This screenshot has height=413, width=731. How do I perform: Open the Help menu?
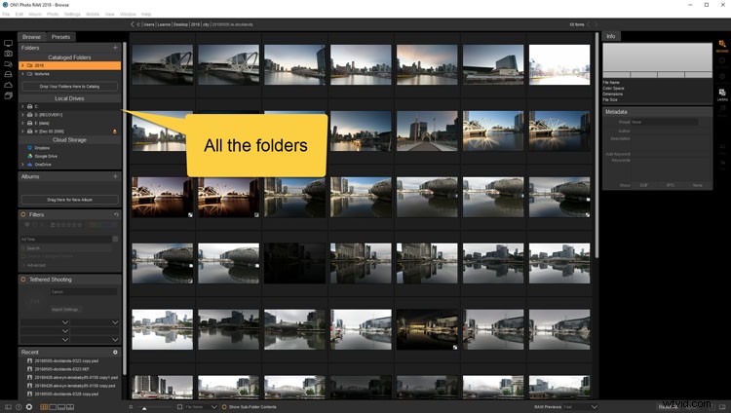[146, 14]
